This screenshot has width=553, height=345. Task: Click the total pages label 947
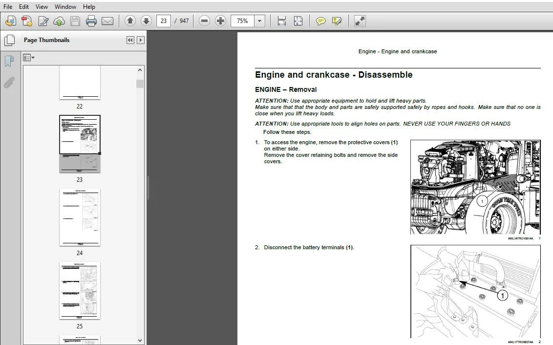coord(184,21)
